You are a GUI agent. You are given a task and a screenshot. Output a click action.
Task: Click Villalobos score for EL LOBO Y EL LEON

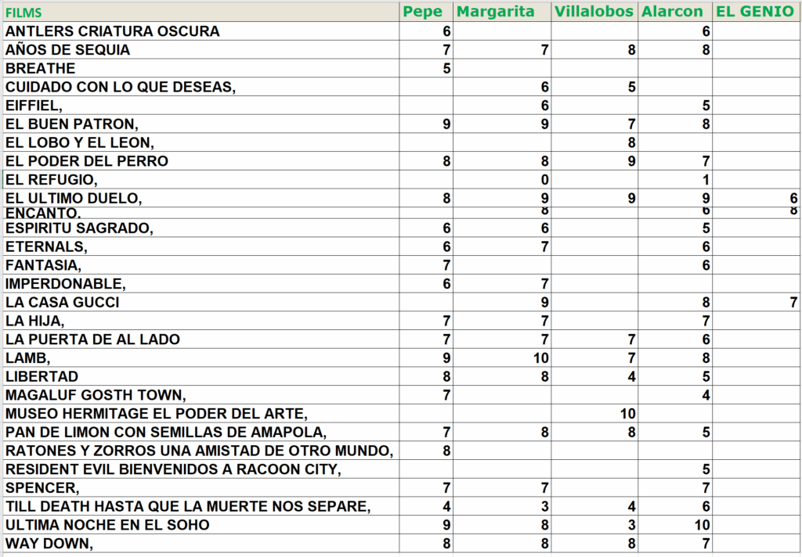pyautogui.click(x=630, y=142)
